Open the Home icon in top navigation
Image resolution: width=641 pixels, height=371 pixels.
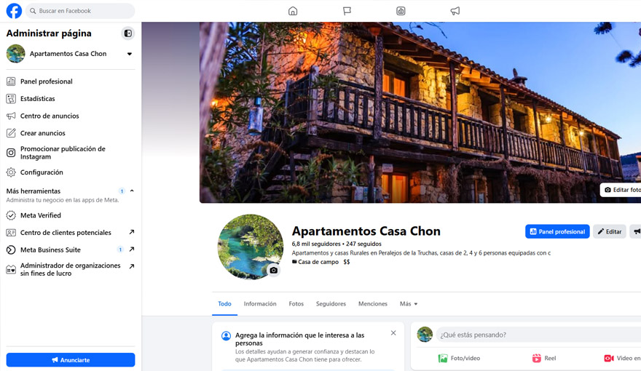293,11
